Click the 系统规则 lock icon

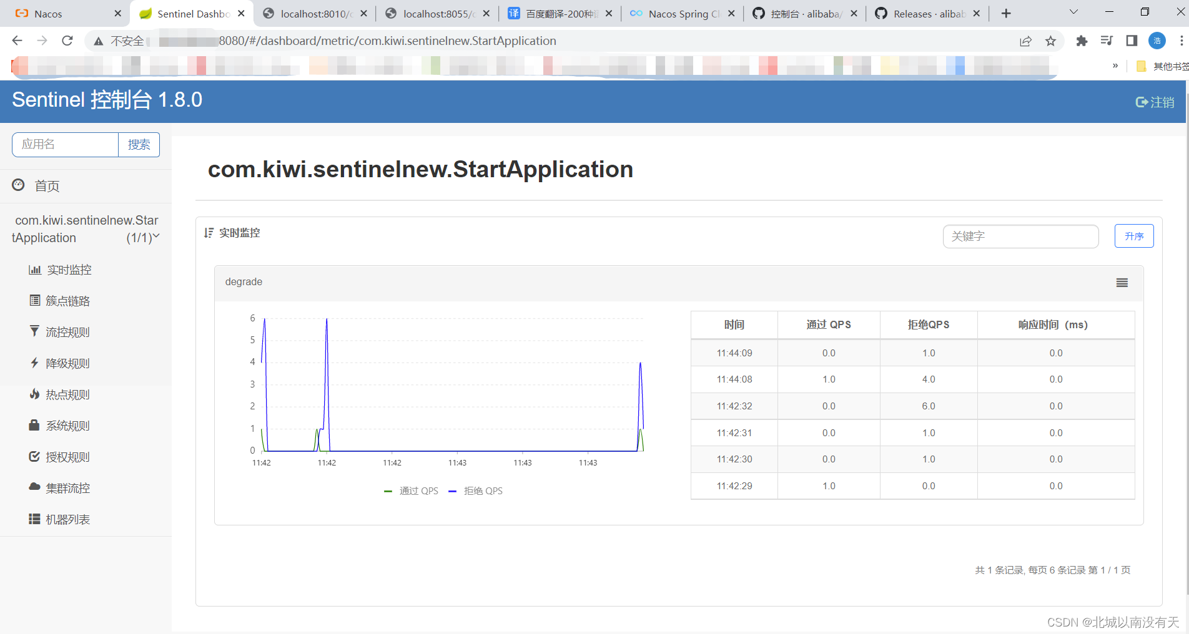tap(34, 425)
